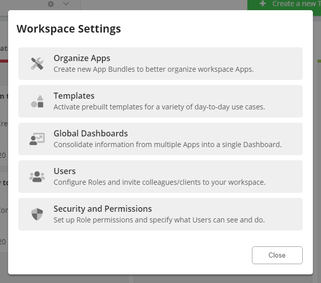
Task: Click the shield icon for Security and Permissions
Action: click(x=37, y=214)
